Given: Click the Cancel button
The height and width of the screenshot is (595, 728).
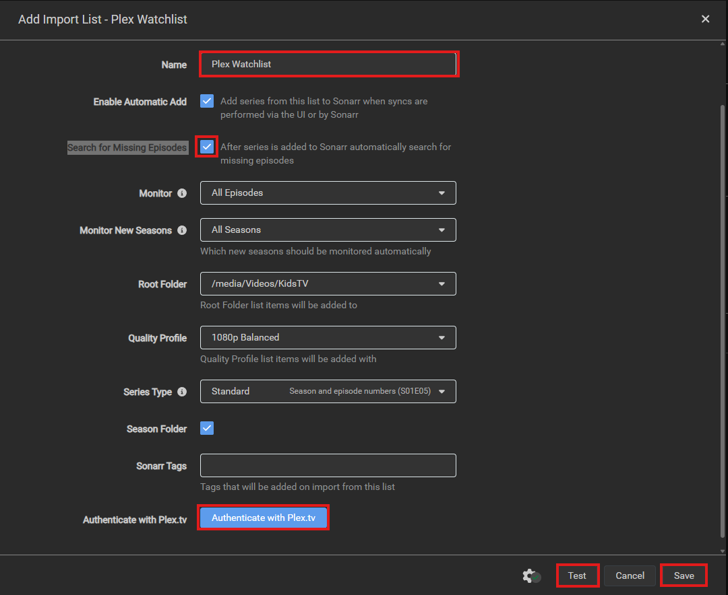Looking at the screenshot, I should 630,575.
